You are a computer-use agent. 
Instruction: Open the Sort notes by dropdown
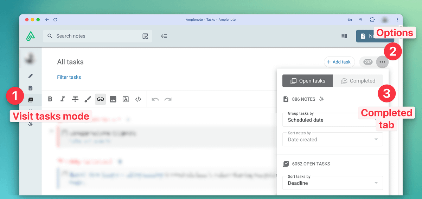click(332, 139)
